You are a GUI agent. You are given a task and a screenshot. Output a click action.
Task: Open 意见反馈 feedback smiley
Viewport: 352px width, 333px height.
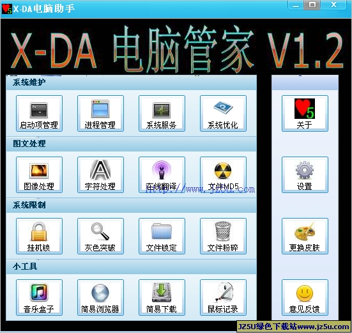pyautogui.click(x=305, y=297)
